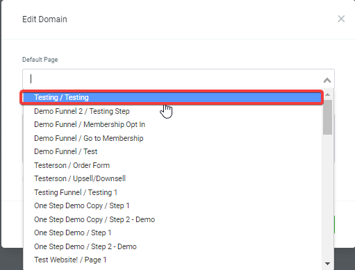The width and height of the screenshot is (355, 270).
Task: Click the scrollbar track below the thumb
Action: (x=327, y=196)
